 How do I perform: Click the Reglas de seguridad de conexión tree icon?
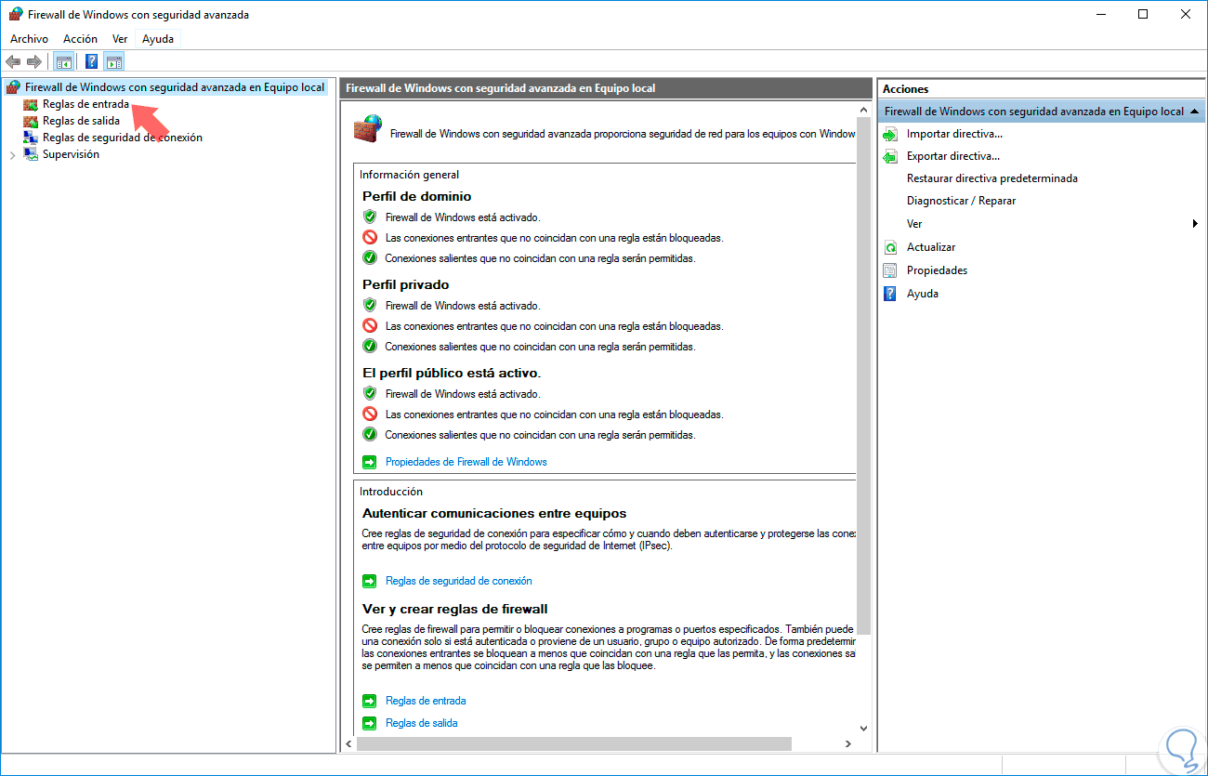[x=31, y=138]
